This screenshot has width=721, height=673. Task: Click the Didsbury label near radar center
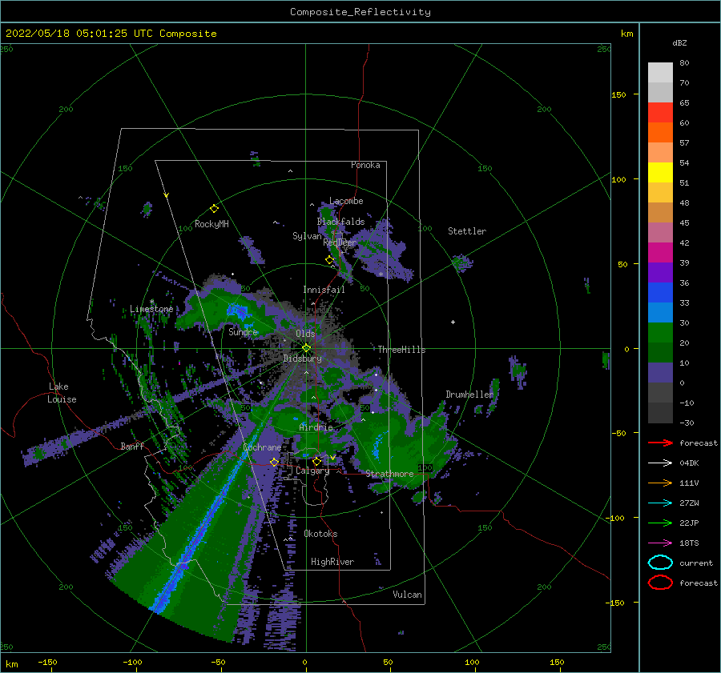pos(302,359)
